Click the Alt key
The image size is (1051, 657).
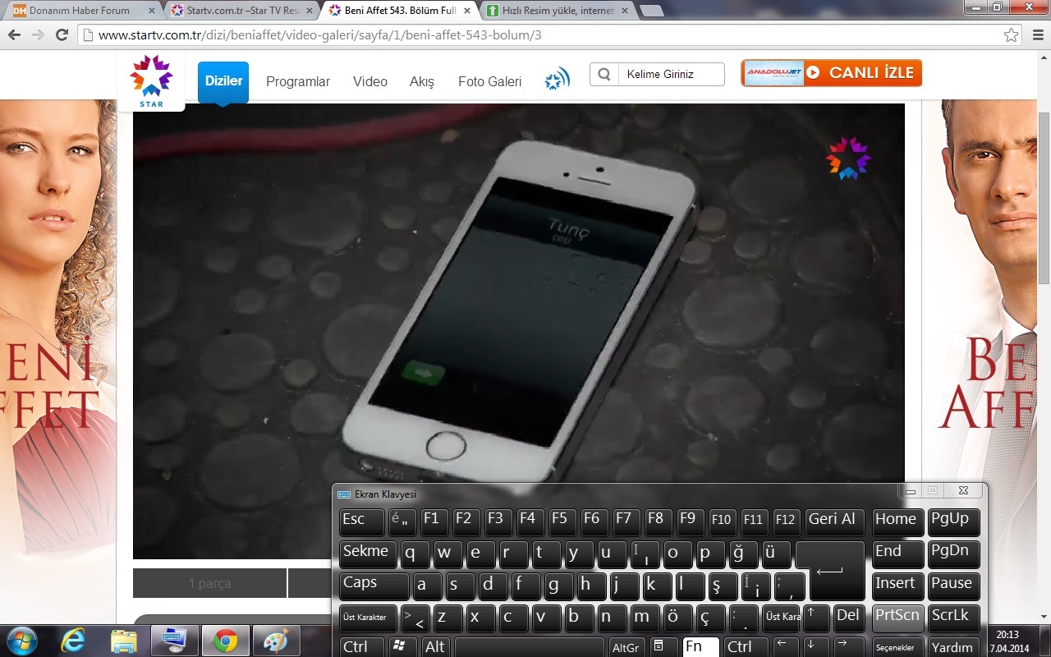tap(436, 647)
